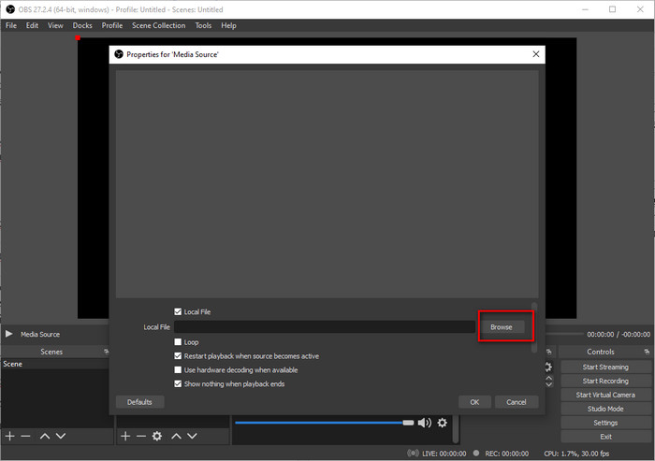Move scene down with arrow icon

point(61,436)
